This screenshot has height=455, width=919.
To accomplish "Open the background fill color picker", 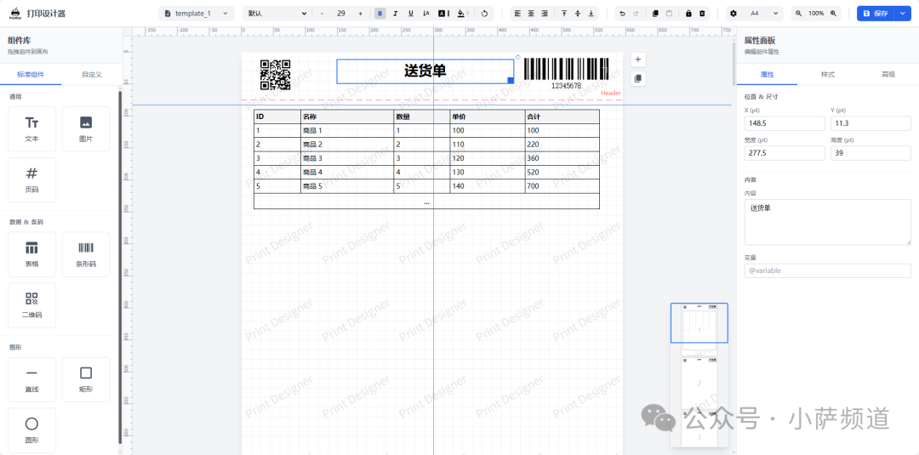I will coord(462,14).
